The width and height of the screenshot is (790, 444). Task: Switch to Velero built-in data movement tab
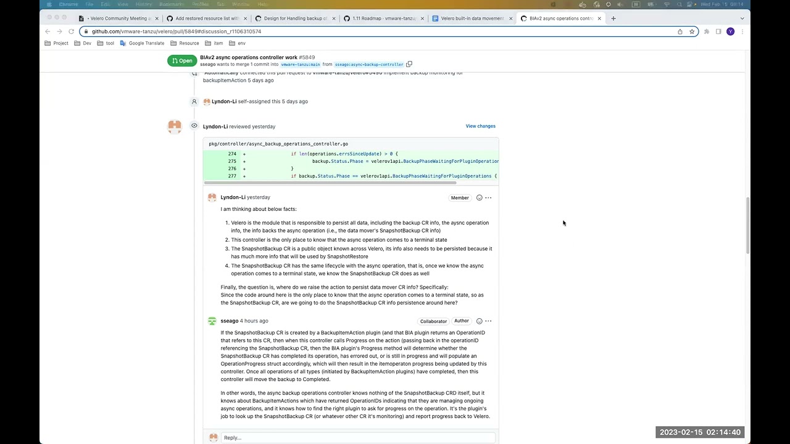(x=472, y=18)
